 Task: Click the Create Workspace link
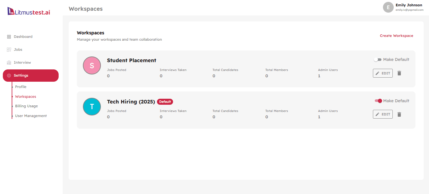[x=396, y=36]
